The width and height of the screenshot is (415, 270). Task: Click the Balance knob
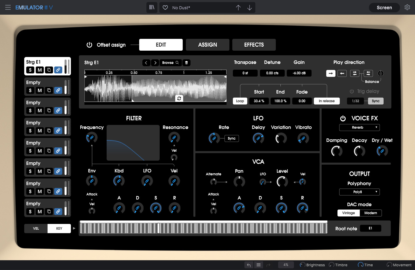[x=381, y=73]
